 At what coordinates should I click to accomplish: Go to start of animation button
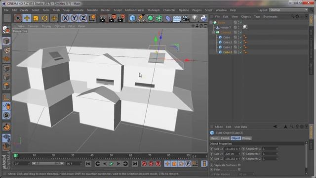tap(88, 164)
